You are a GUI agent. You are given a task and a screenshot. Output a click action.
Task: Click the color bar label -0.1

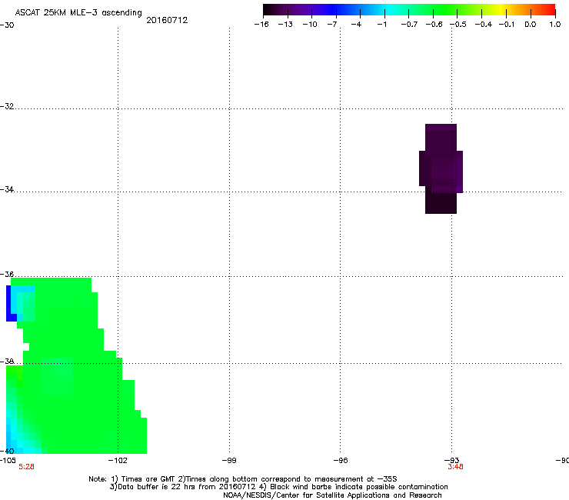click(x=507, y=25)
